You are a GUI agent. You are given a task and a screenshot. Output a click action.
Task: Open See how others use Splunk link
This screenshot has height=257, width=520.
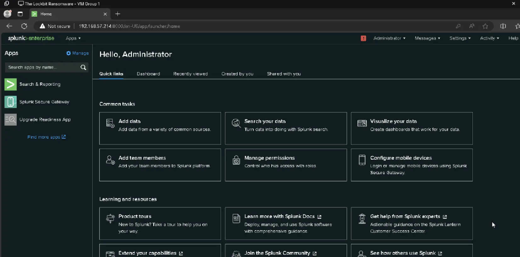(406, 253)
